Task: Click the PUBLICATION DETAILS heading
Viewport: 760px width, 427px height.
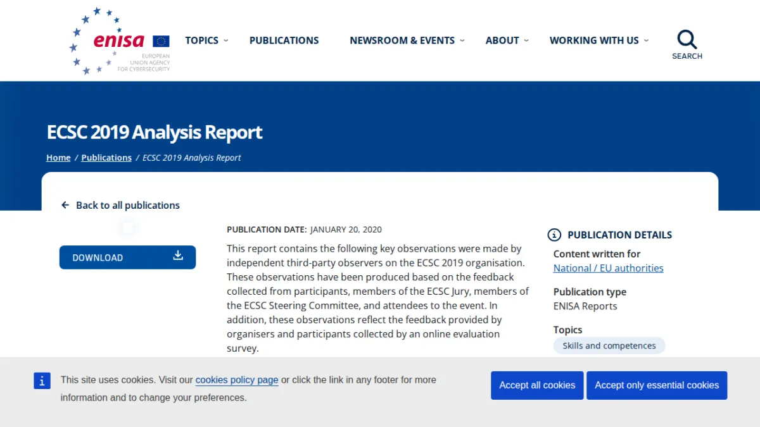Action: (x=619, y=235)
